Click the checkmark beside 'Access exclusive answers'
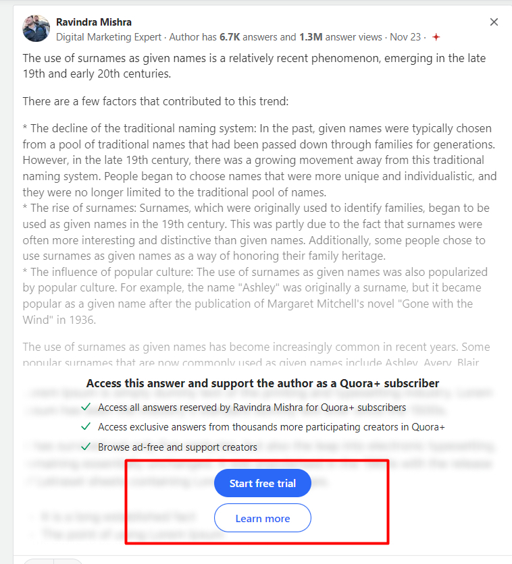Screen dimensions: 512x564 pos(86,427)
